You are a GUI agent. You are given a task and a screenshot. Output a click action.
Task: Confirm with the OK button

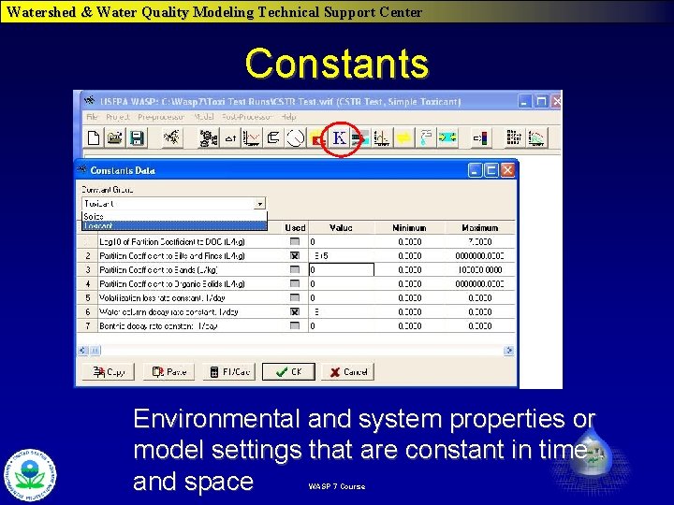289,372
